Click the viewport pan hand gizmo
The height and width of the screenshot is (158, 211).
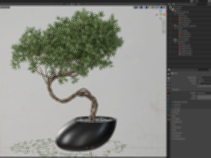(x=164, y=25)
